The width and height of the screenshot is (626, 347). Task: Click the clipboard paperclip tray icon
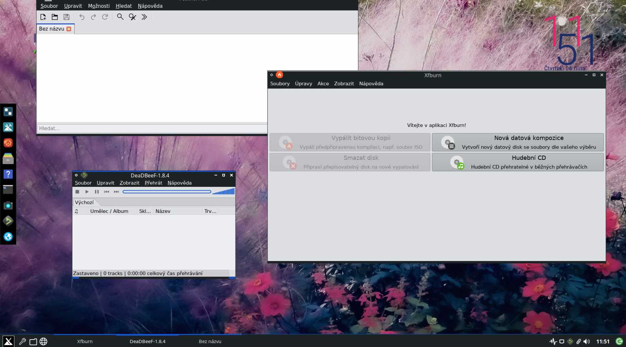coord(579,342)
